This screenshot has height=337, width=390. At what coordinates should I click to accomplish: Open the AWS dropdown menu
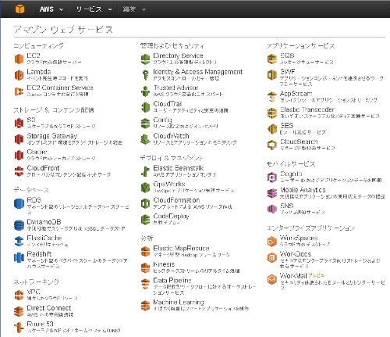coord(51,9)
